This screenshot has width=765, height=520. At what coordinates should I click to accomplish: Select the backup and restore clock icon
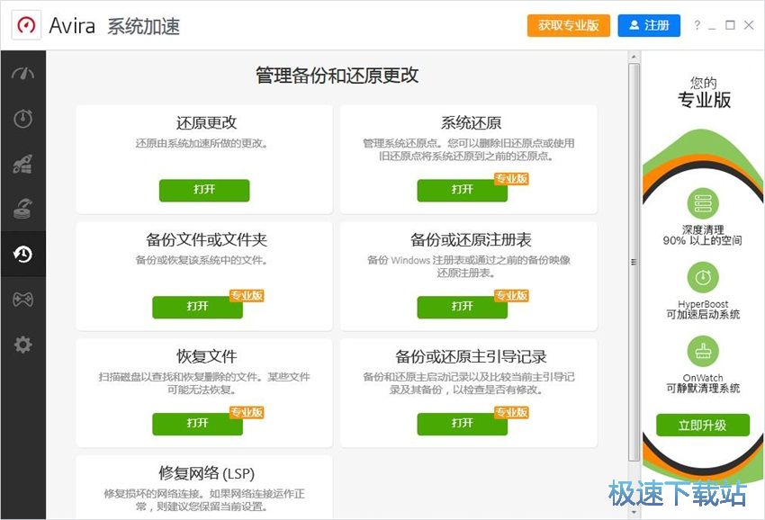click(x=22, y=254)
